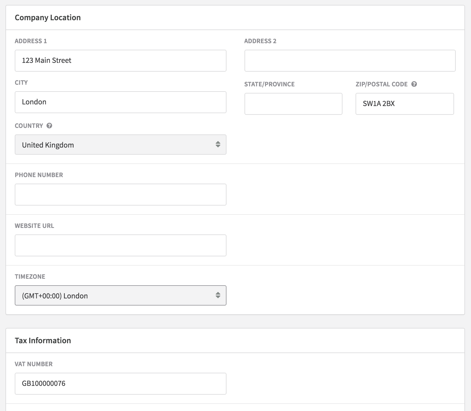
Task: Click into the empty Address 2 field
Action: [x=350, y=61]
